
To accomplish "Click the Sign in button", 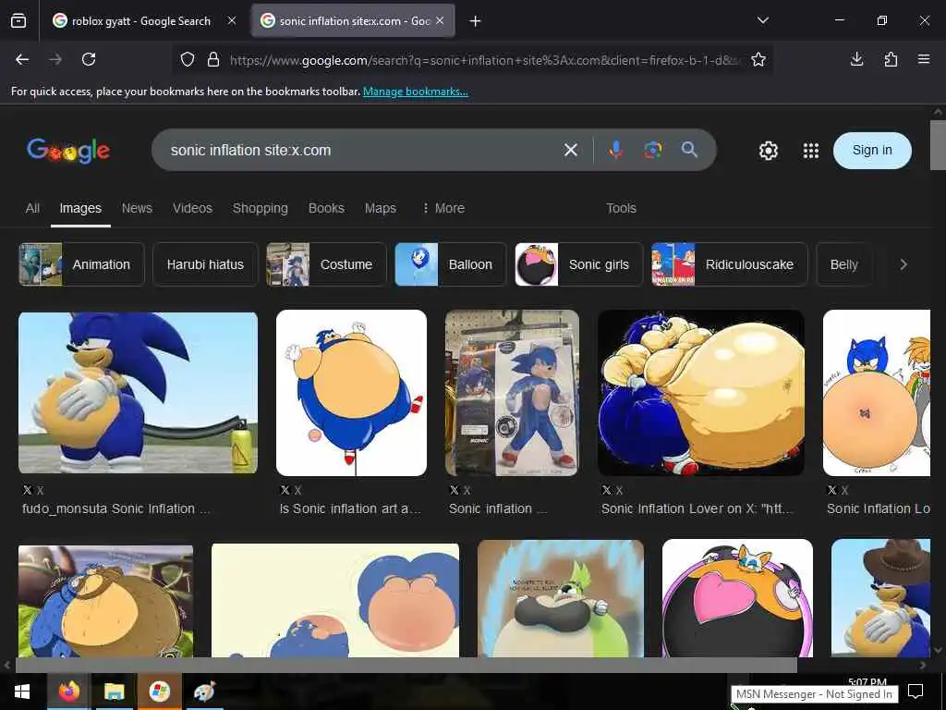I will click(872, 151).
